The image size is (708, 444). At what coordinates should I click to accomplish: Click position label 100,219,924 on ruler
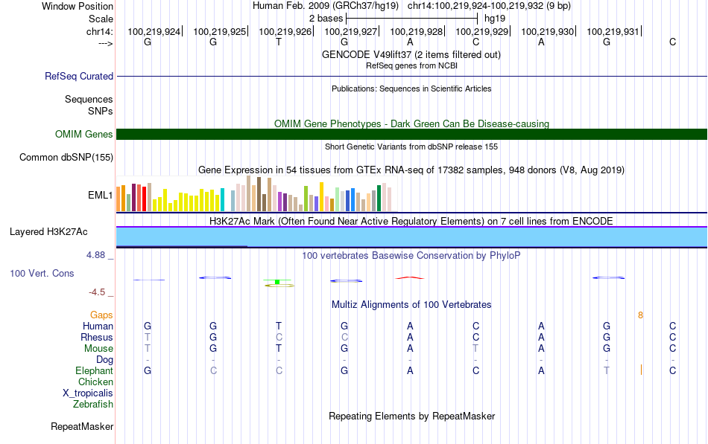click(x=154, y=31)
